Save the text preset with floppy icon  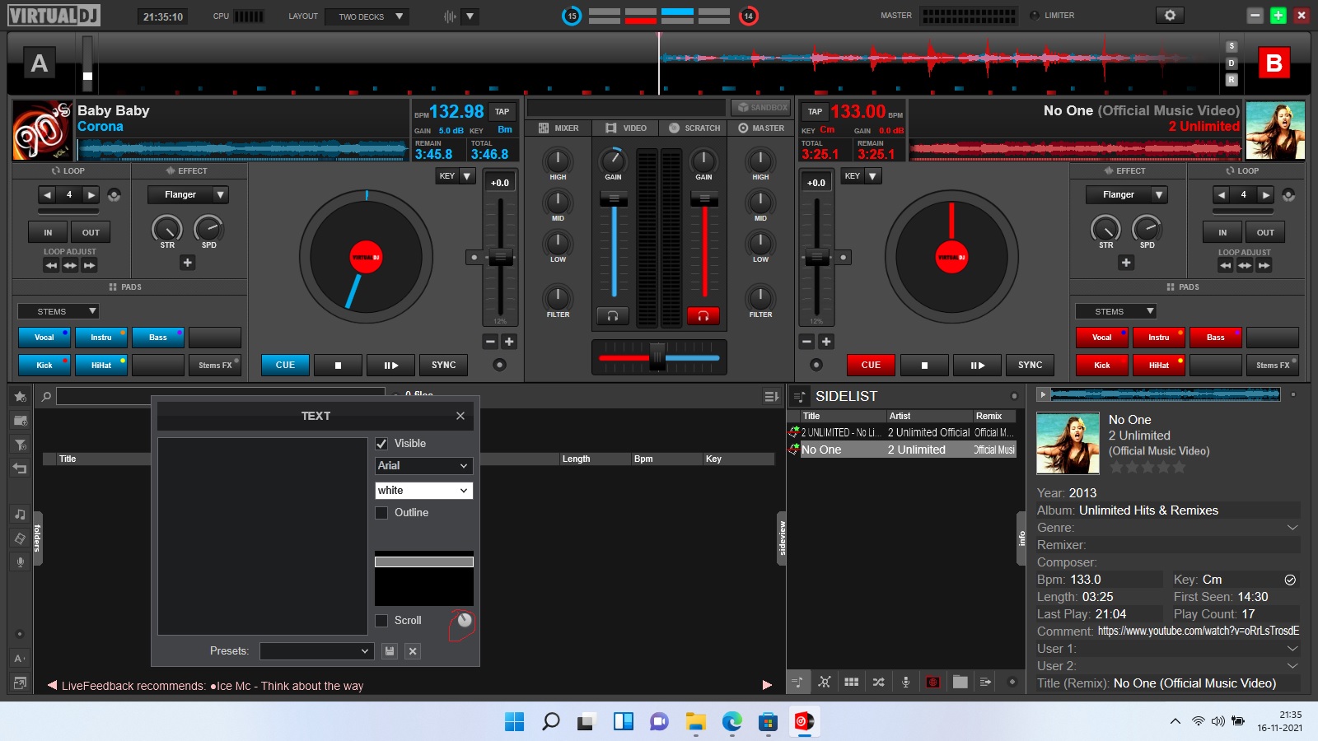click(x=390, y=651)
